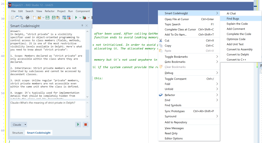
Task: Expand the Surround submenu arrow
Action: coord(217,116)
